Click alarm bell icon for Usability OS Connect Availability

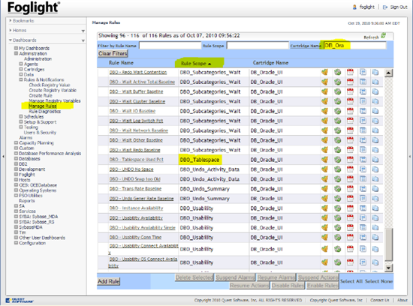[324, 262]
